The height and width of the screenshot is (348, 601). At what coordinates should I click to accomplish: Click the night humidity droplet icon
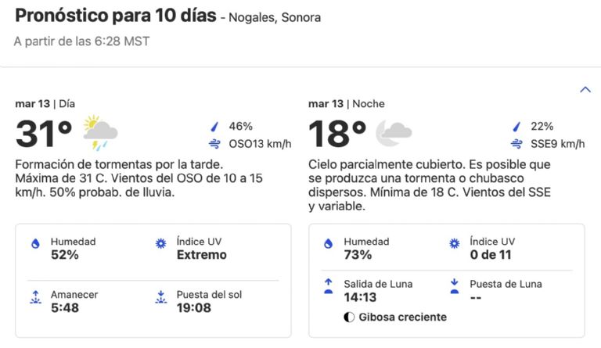click(328, 244)
